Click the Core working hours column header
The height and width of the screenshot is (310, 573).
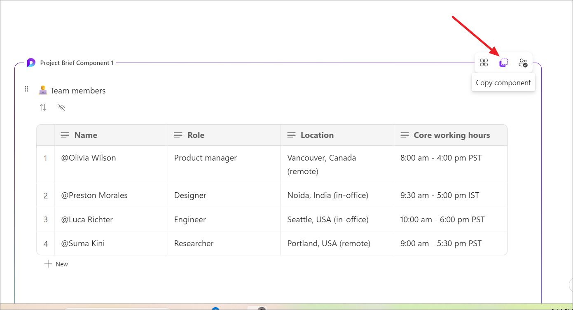(x=451, y=135)
